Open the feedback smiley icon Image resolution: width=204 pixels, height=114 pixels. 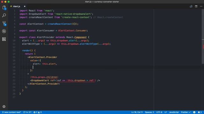[x=194, y=112]
